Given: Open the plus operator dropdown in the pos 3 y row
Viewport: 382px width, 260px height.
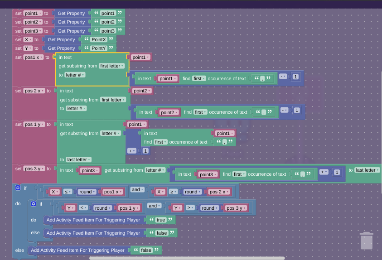Looking at the screenshot, I should click(x=324, y=172).
